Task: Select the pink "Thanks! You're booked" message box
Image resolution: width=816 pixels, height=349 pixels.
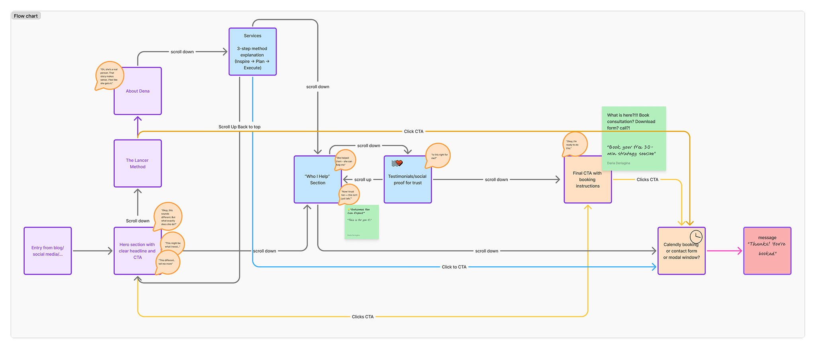Action: pos(767,251)
